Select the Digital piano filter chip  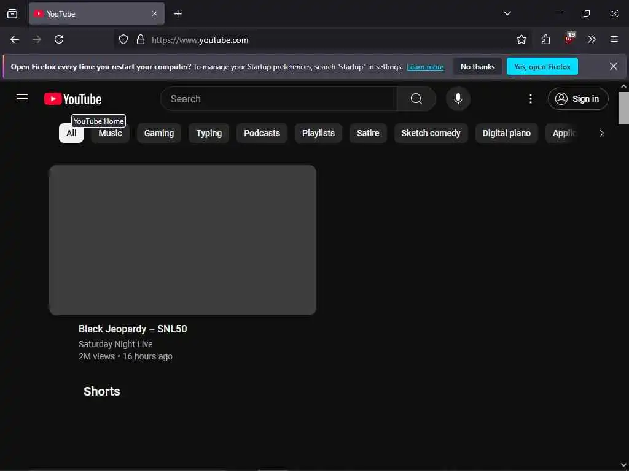pos(506,133)
